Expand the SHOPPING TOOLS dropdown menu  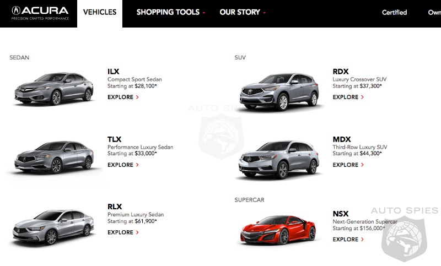(x=171, y=12)
